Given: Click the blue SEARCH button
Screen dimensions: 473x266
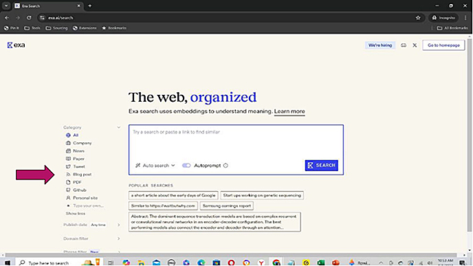Looking at the screenshot, I should 322,165.
